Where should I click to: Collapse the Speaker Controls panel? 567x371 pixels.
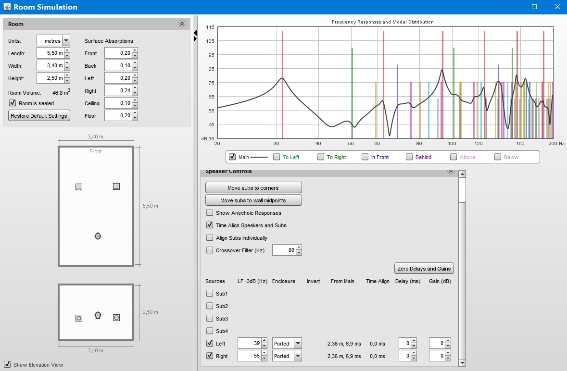[x=451, y=171]
